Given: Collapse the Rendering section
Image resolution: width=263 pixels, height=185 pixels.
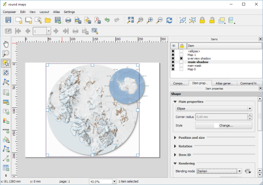Looking at the screenshot, I should point(175,163).
